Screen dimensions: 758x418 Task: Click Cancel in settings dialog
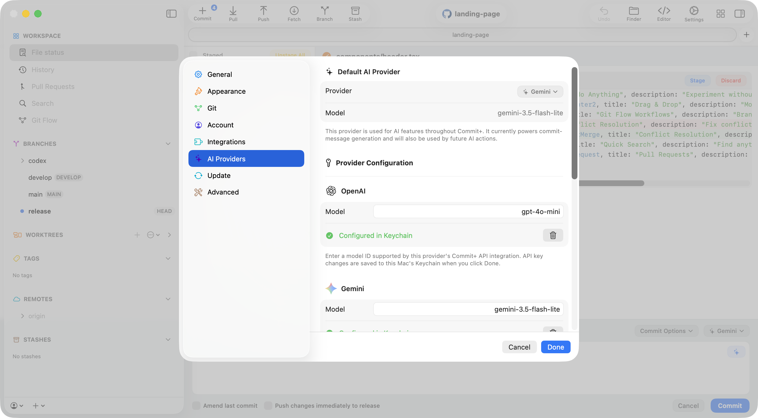click(x=519, y=347)
